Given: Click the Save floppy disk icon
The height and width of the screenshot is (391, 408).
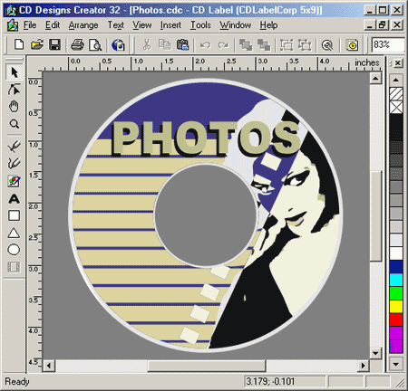Looking at the screenshot, I should 54,45.
